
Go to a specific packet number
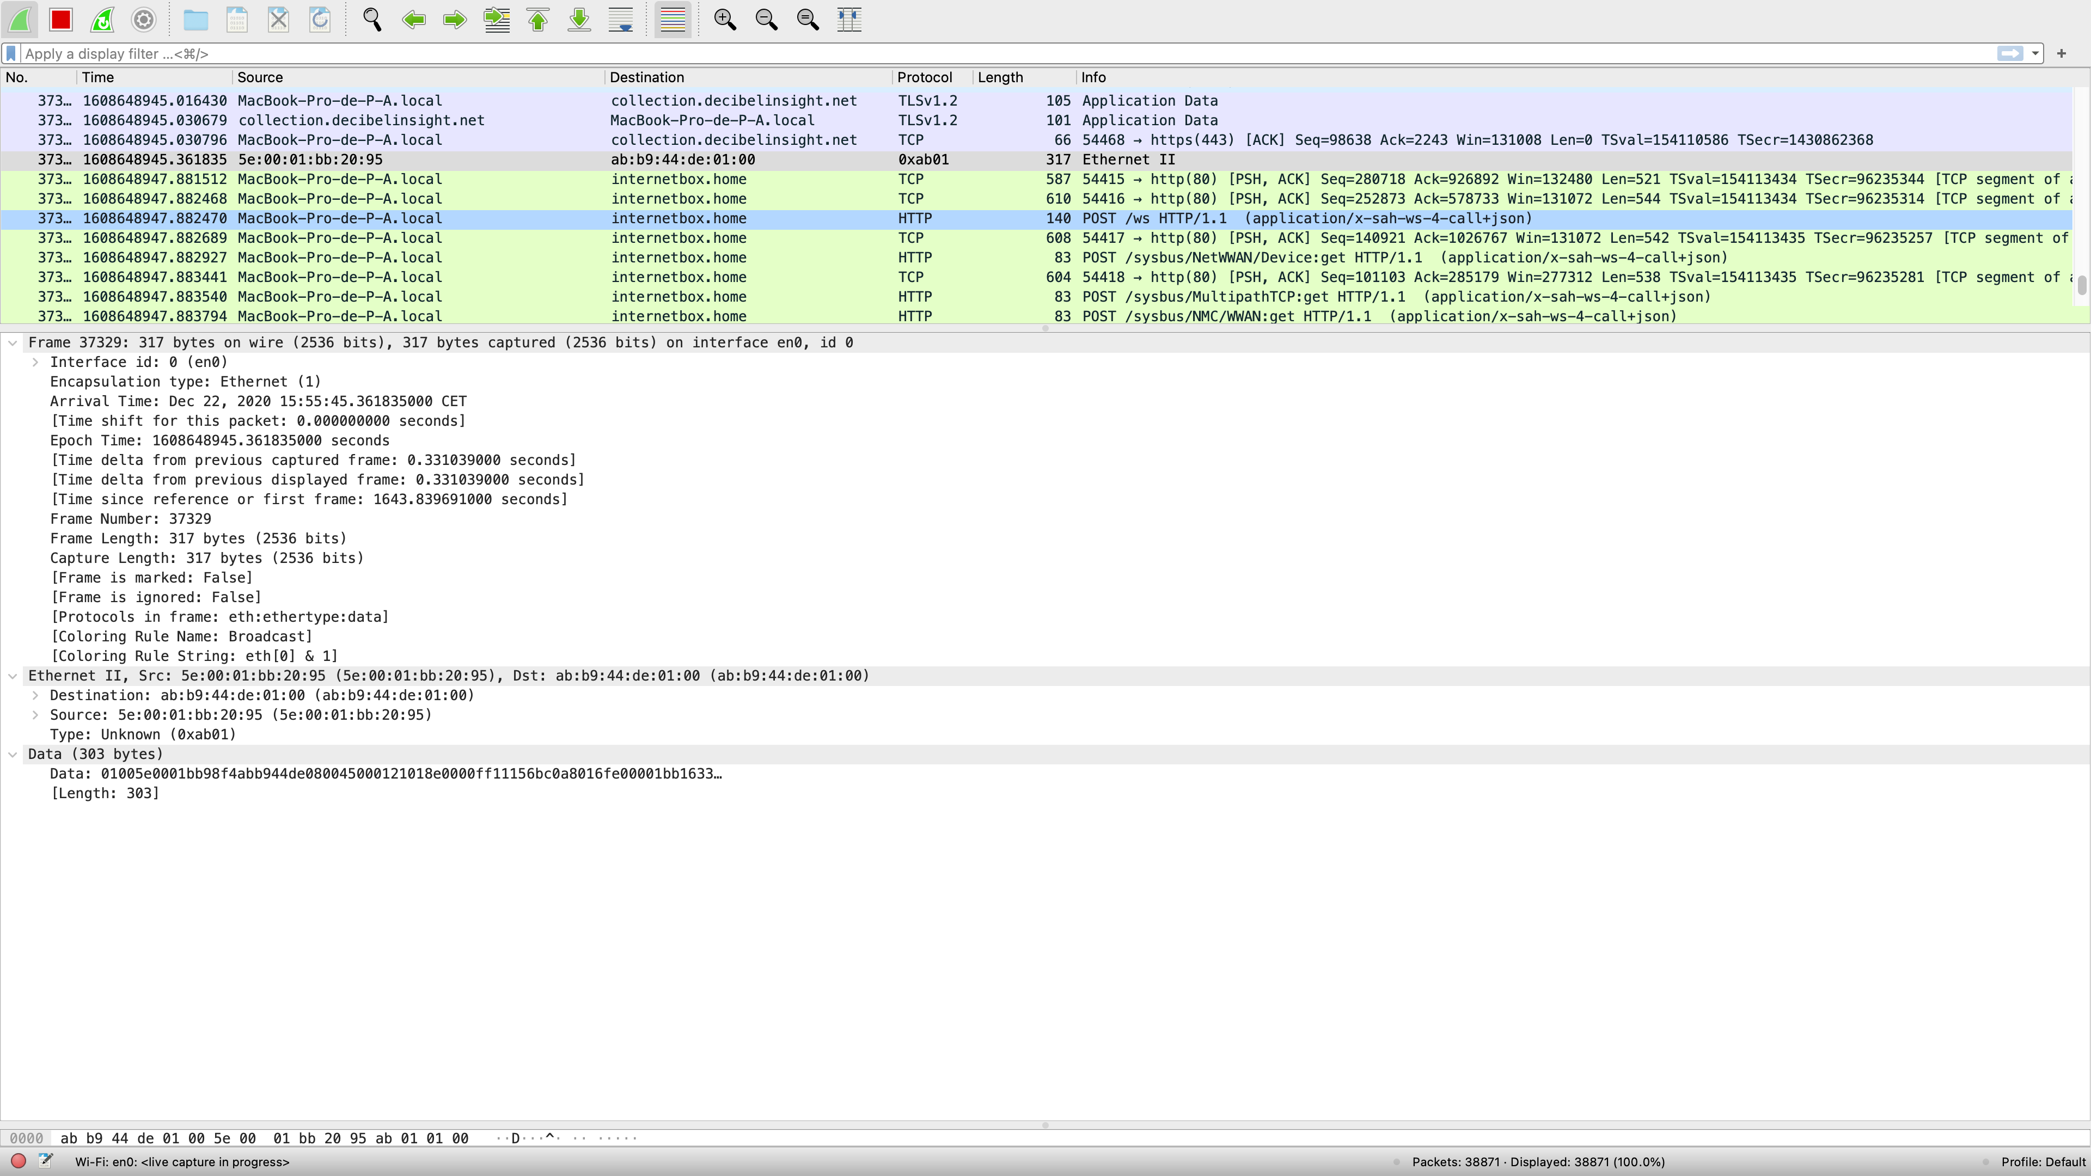click(497, 20)
